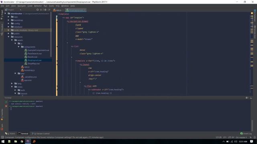This screenshot has height=144, width=257.
Task: Click volume icon in system tray
Action: 236,141
